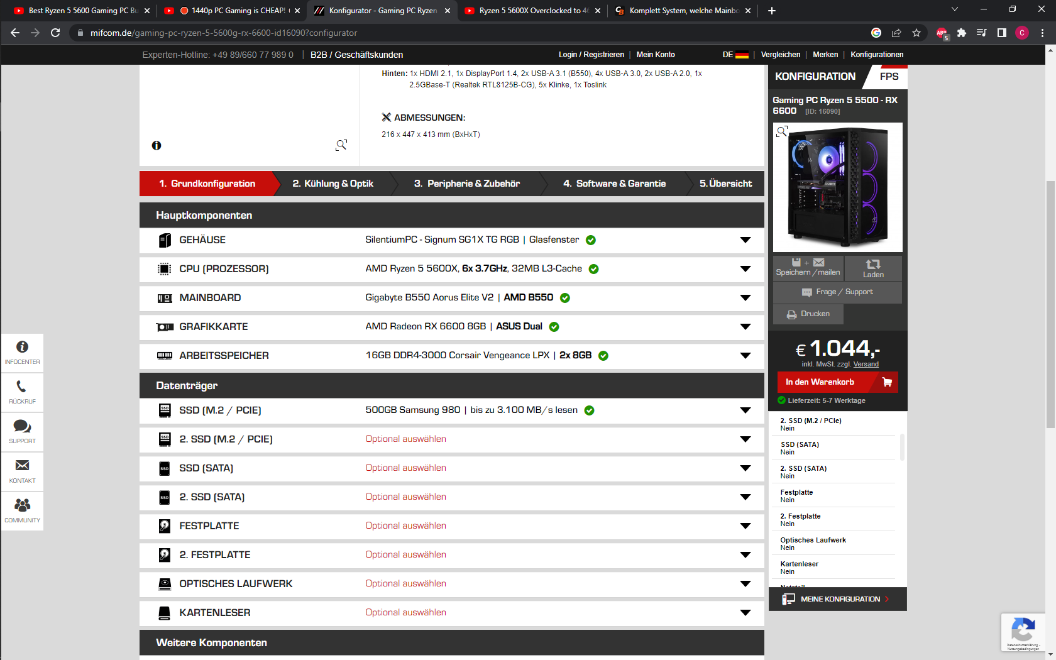
Task: Expand the SSD (M.2 / PCIE) options
Action: 745,410
